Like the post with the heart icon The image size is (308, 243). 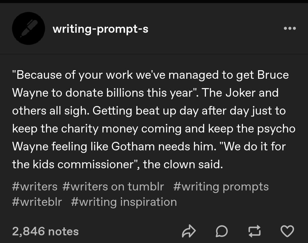[x=288, y=231]
